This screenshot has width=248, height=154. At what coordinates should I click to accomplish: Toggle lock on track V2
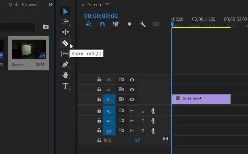[99, 89]
